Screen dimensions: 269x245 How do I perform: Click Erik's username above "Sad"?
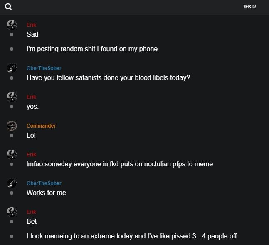(32, 25)
